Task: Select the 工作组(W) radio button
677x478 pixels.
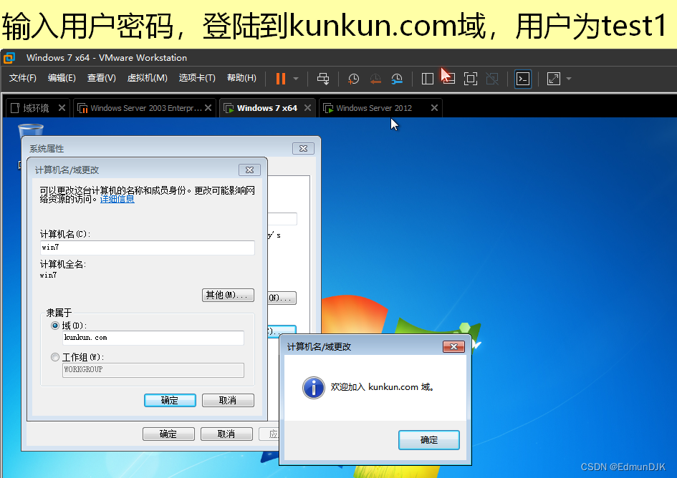Action: [55, 356]
